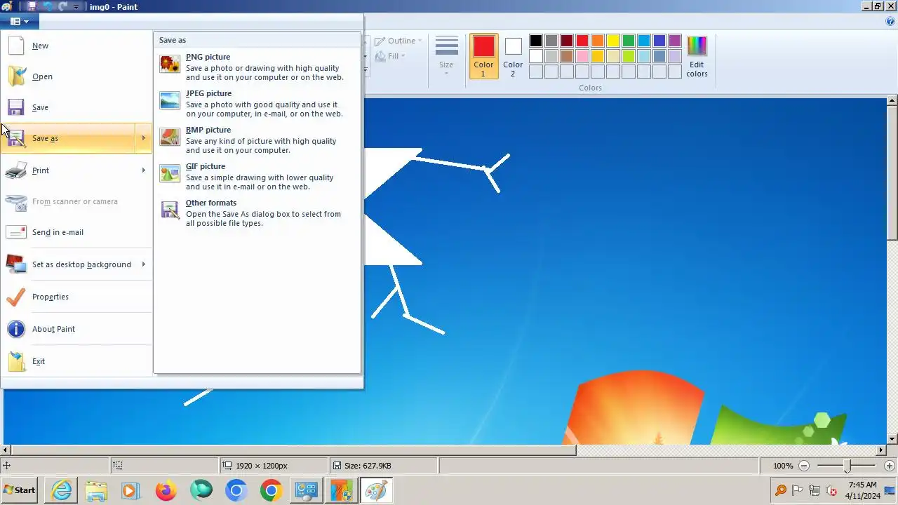Viewport: 898px width, 505px height.
Task: Click Redo arrow in title bar
Action: click(x=62, y=6)
